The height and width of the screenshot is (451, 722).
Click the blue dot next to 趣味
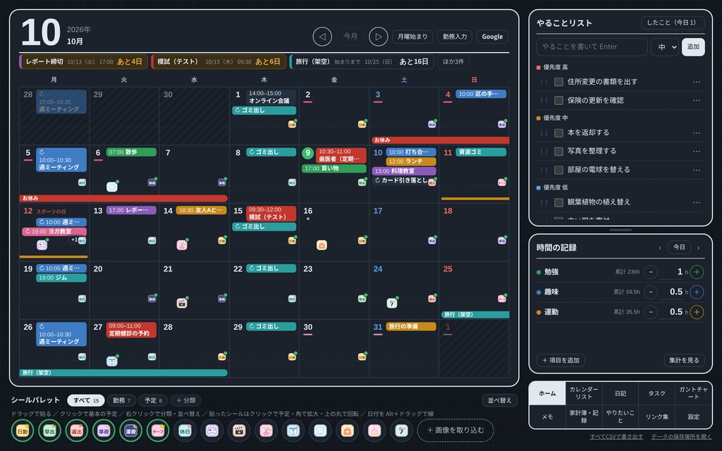tap(539, 292)
